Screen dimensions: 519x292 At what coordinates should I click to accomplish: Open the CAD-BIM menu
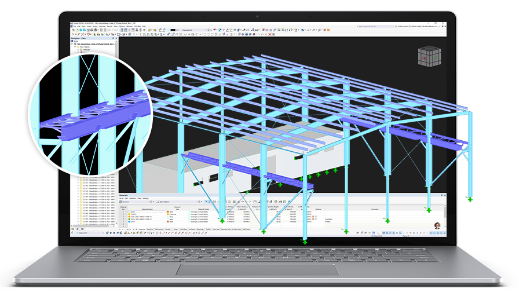click(137, 27)
